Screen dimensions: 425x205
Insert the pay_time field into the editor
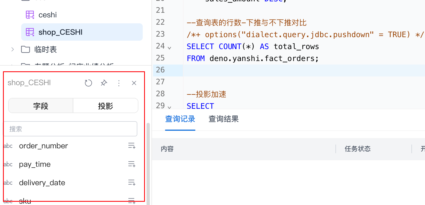click(x=132, y=164)
